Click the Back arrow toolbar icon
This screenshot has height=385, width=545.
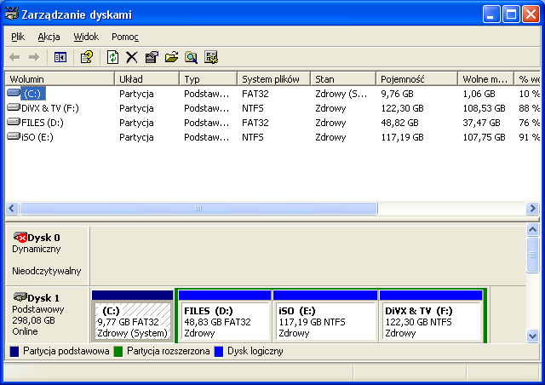point(14,57)
